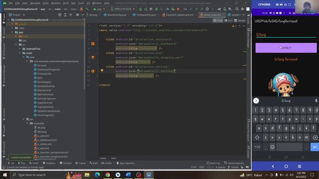Collapse the res folder in project tree
This screenshot has width=319, height=179.
coord(23,119)
